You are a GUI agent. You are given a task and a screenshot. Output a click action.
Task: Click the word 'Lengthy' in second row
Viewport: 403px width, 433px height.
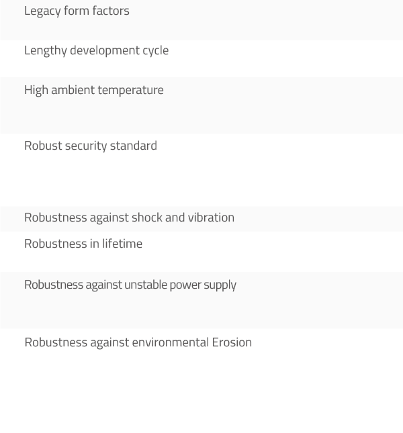[46, 51]
